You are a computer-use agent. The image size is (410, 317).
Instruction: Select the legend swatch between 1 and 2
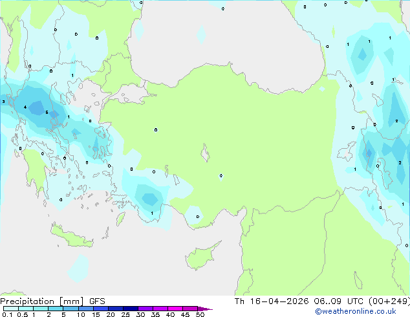coord(41,309)
